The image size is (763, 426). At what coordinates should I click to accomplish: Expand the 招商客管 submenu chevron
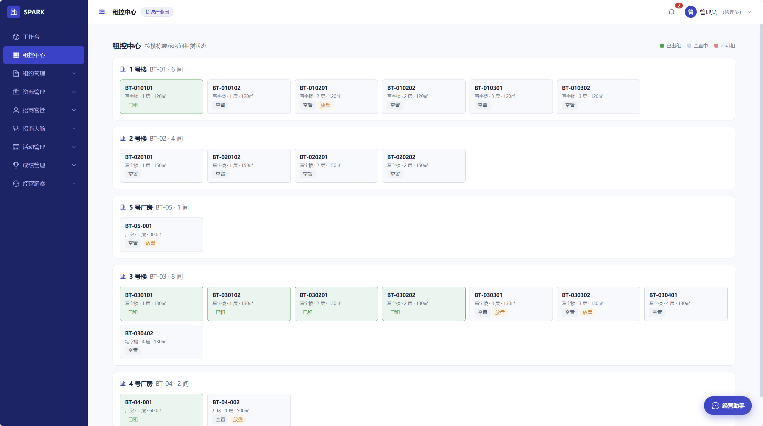click(x=74, y=110)
